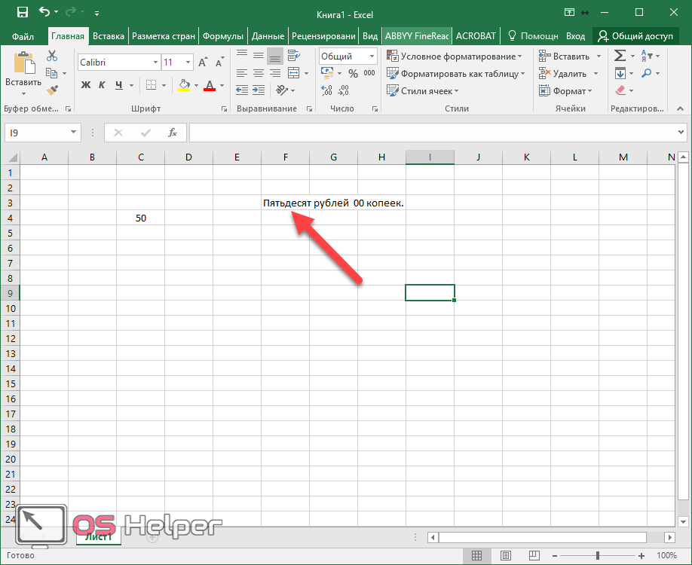Click the percent style icon
This screenshot has width=692, height=565.
(x=352, y=73)
